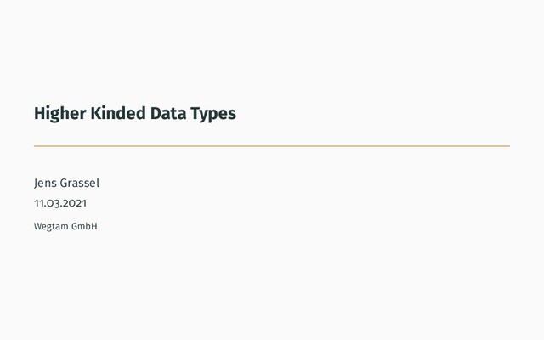Image resolution: width=544 pixels, height=340 pixels.
Task: Click the left end of the orange divider line
Action: click(x=37, y=146)
